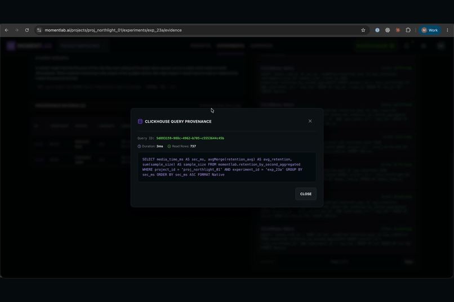Screen dimensions: 454x302
Task: Open the gray round extension icon
Action: pyautogui.click(x=388, y=30)
